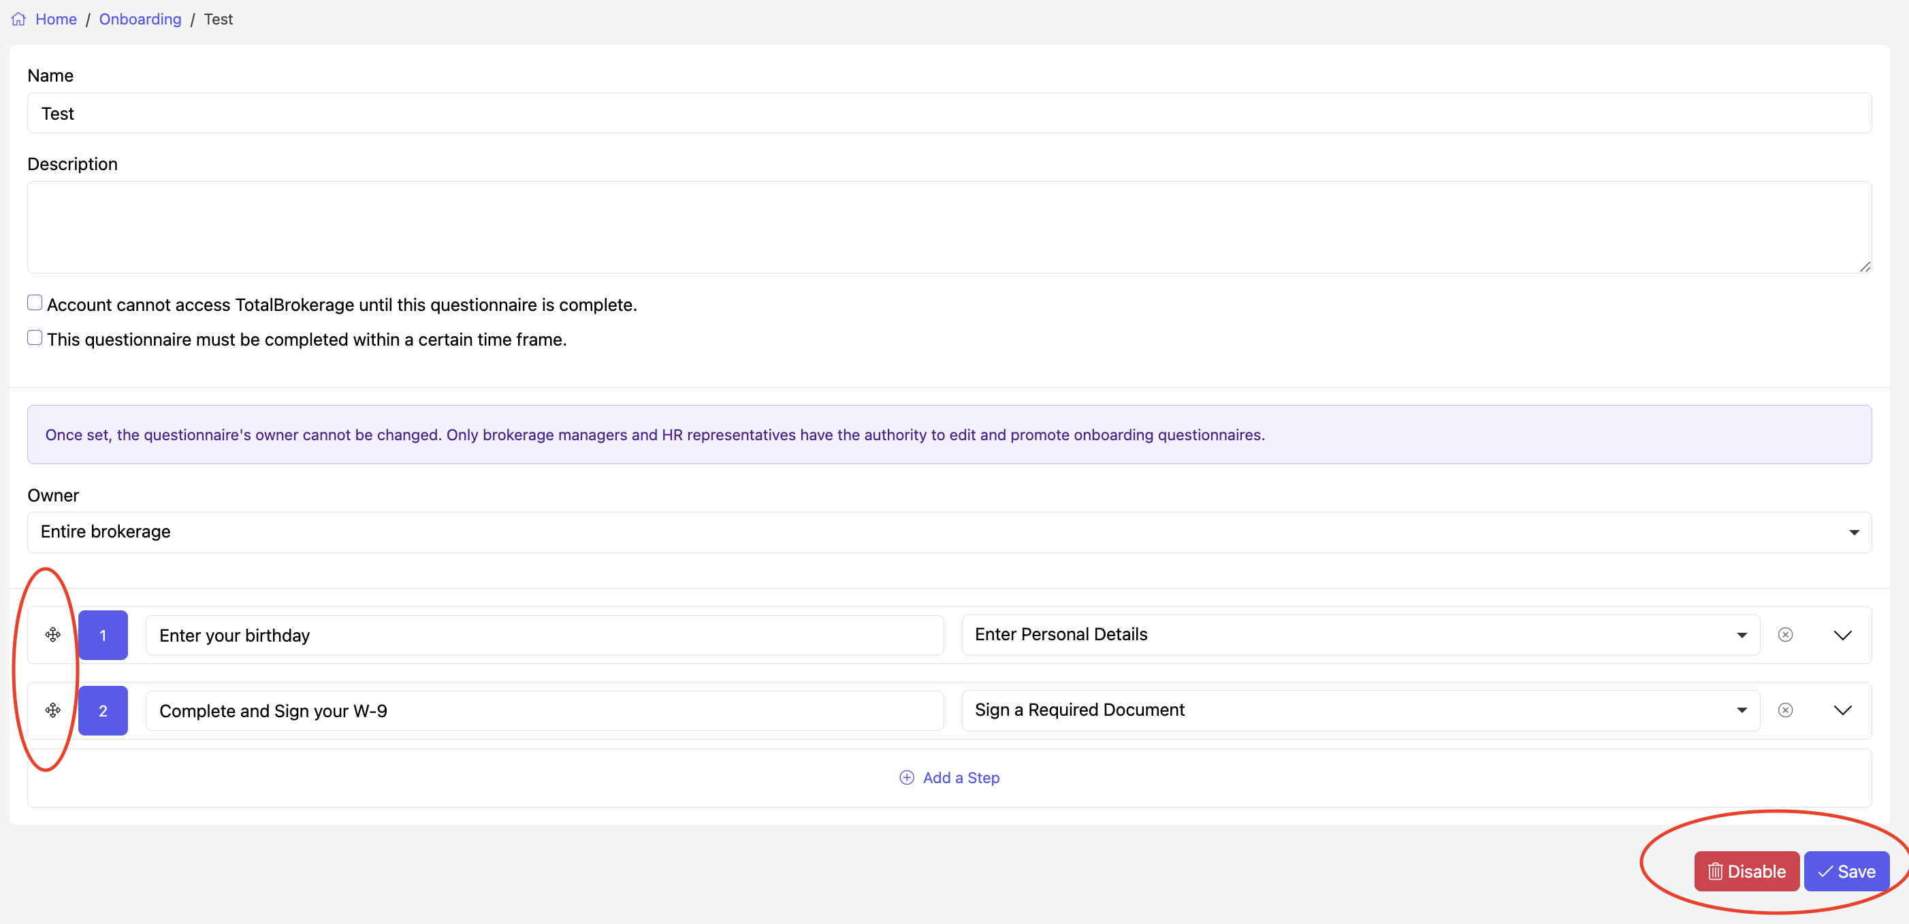Click into the Description text area

(x=948, y=227)
